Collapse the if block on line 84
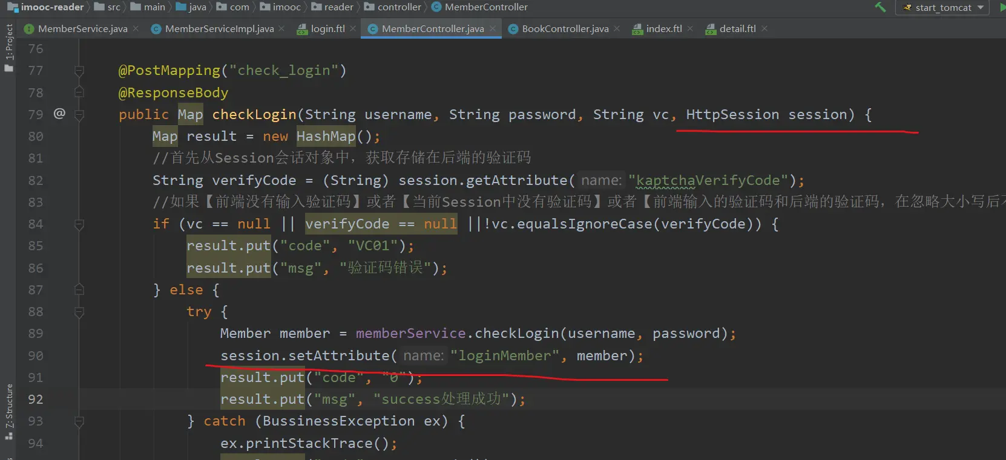The height and width of the screenshot is (460, 1006). pos(79,224)
